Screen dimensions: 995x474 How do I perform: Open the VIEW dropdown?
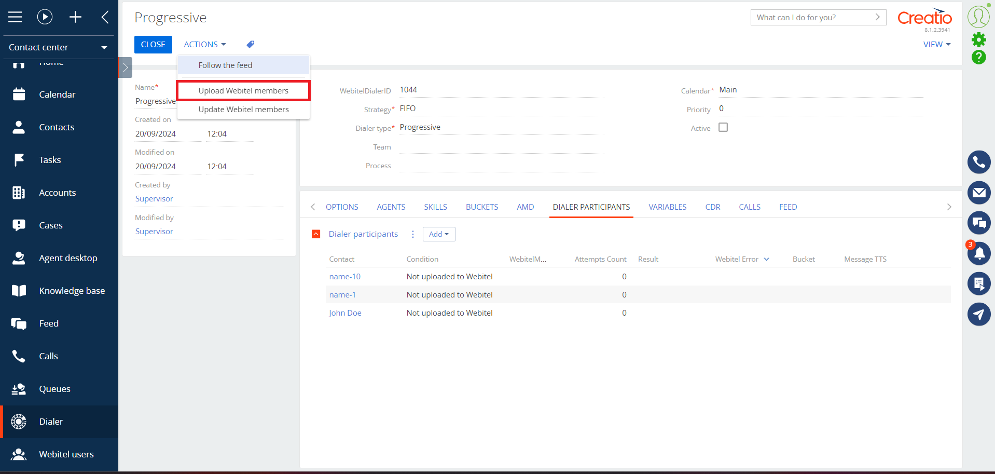(x=937, y=45)
